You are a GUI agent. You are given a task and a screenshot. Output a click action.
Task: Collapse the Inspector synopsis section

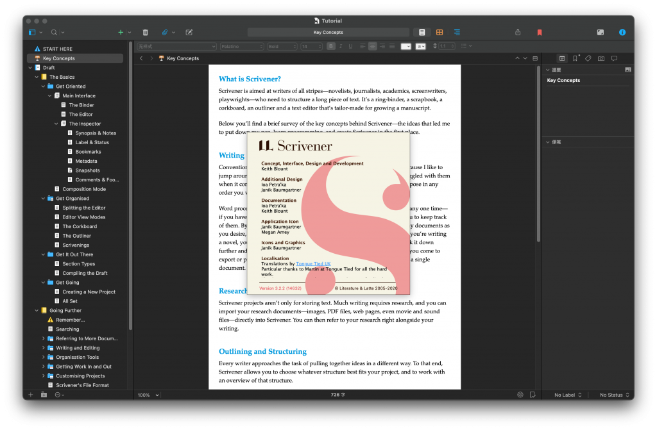point(548,70)
